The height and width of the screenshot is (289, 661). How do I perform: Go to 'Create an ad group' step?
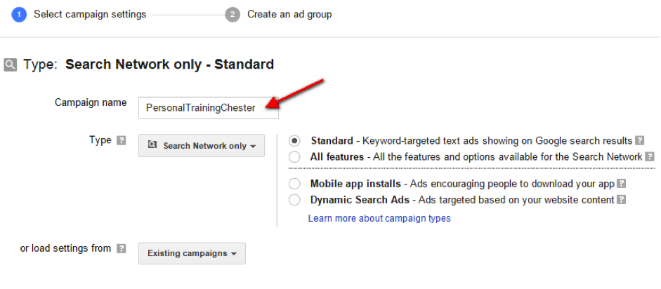[x=289, y=15]
